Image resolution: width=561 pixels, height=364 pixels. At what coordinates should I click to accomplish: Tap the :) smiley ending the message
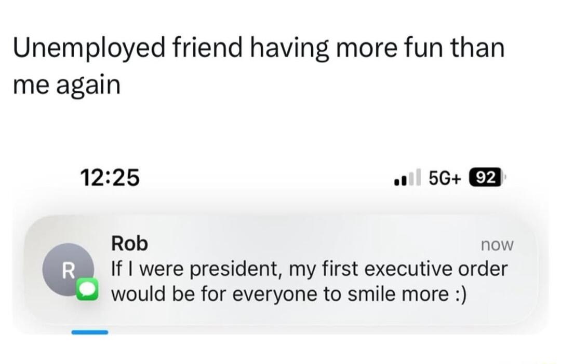pyautogui.click(x=459, y=295)
